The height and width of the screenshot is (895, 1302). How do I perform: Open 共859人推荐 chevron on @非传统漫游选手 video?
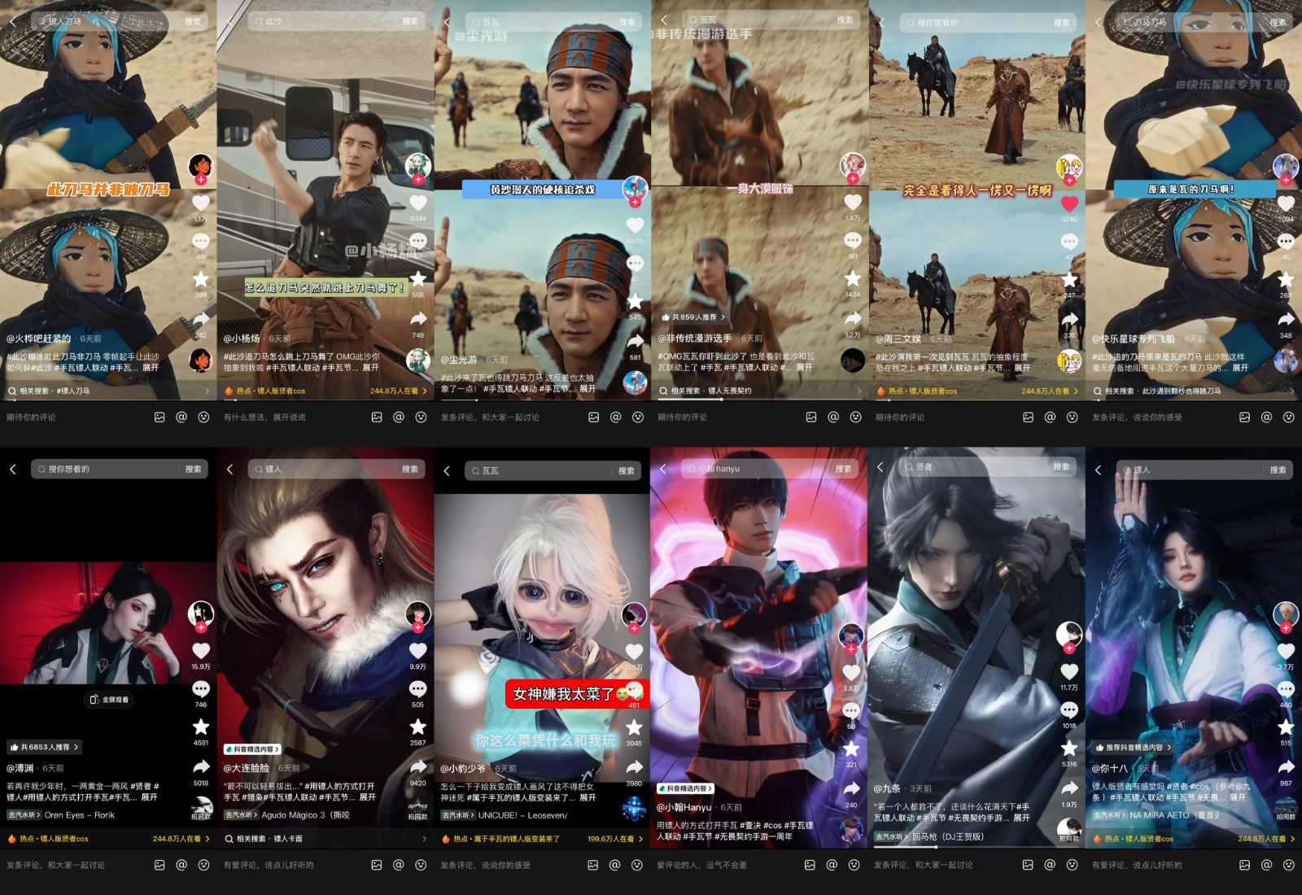tap(693, 317)
